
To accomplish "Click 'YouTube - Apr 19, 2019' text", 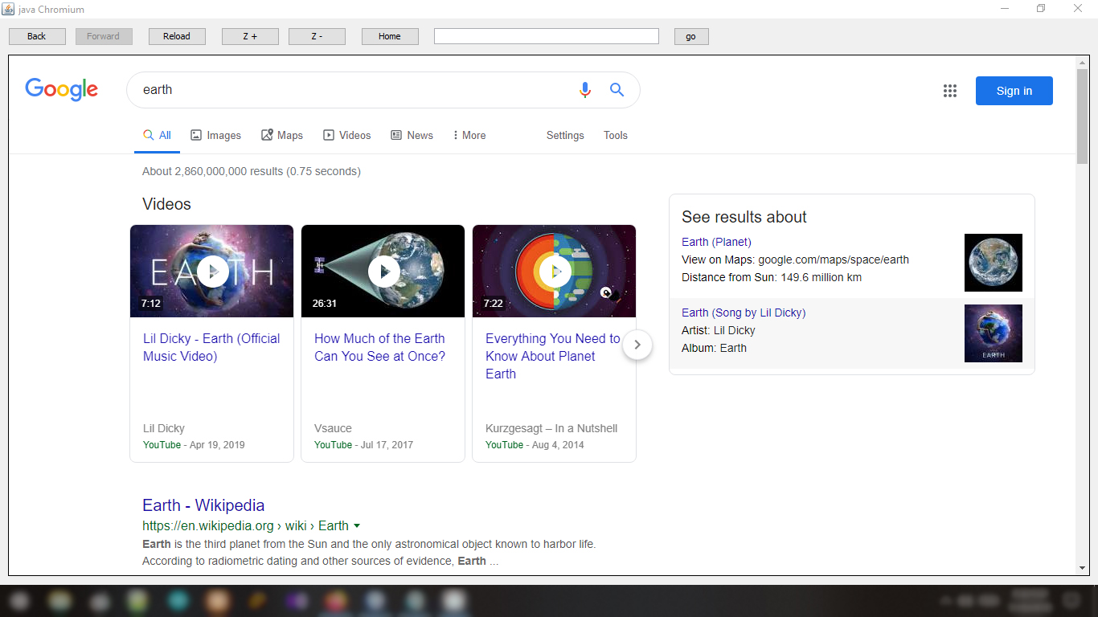I will click(x=194, y=445).
